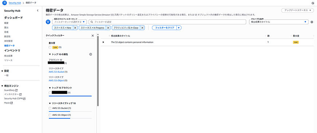Click the フィルターを追加 search field
Viewport: 317px width, 133px height.
point(167,22)
